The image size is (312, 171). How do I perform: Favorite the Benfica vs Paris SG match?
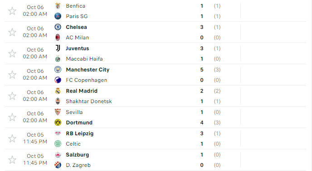point(12,11)
